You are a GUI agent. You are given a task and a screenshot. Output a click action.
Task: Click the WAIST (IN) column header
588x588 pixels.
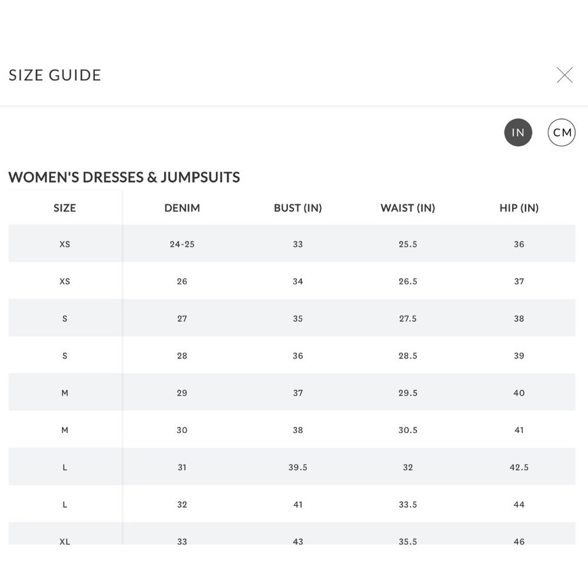click(407, 208)
